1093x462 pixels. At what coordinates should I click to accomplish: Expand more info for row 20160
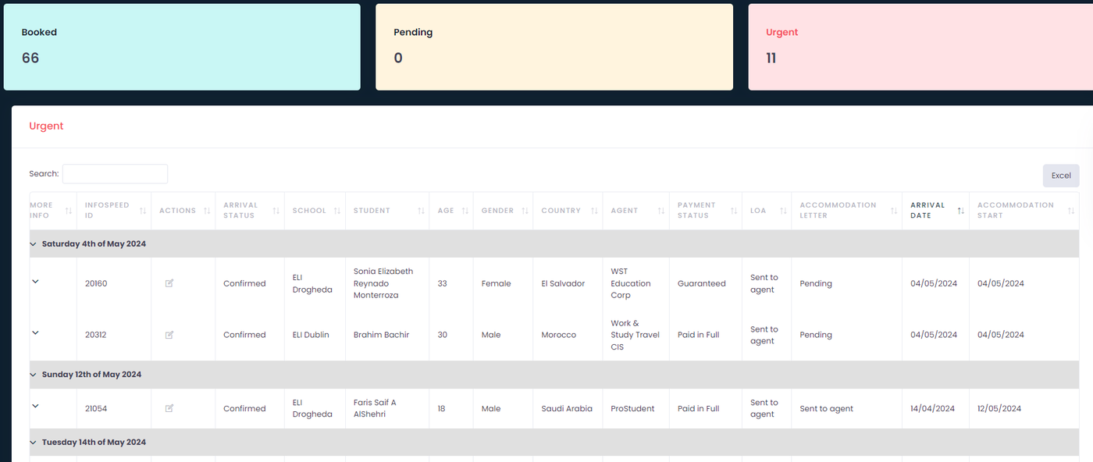point(35,282)
